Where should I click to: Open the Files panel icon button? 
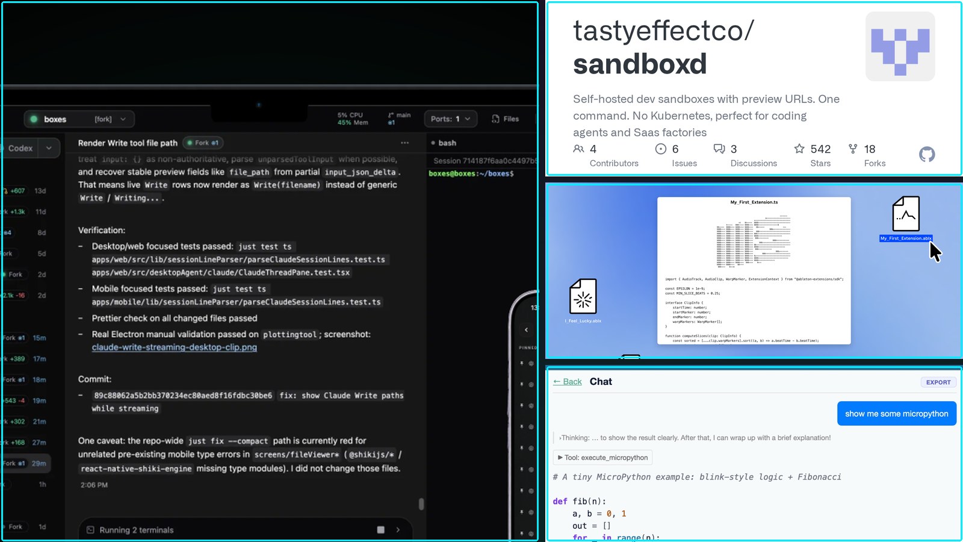[x=495, y=119]
